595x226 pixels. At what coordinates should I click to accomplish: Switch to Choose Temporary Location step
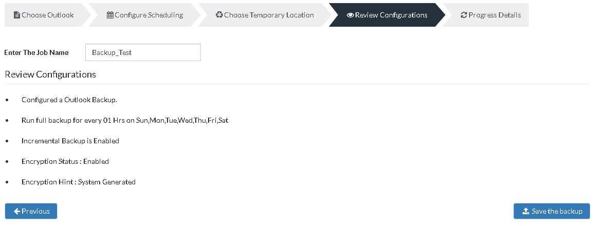point(265,15)
